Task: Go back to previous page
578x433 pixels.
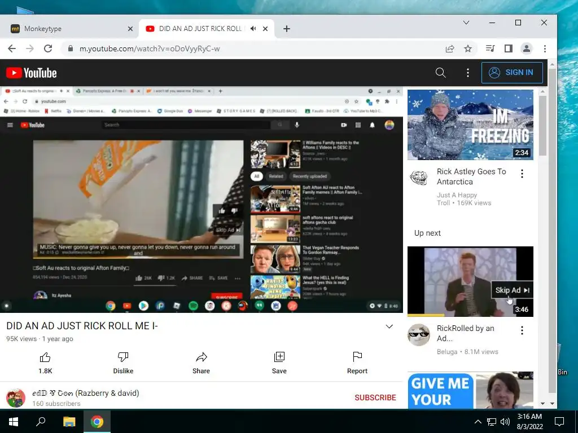Action: click(12, 48)
